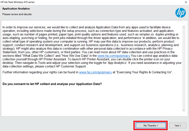Click the scroll up arrow of the text area

(184, 27)
